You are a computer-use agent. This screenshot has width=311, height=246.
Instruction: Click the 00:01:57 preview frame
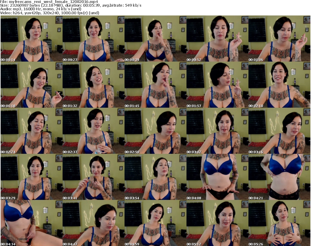[217, 85]
